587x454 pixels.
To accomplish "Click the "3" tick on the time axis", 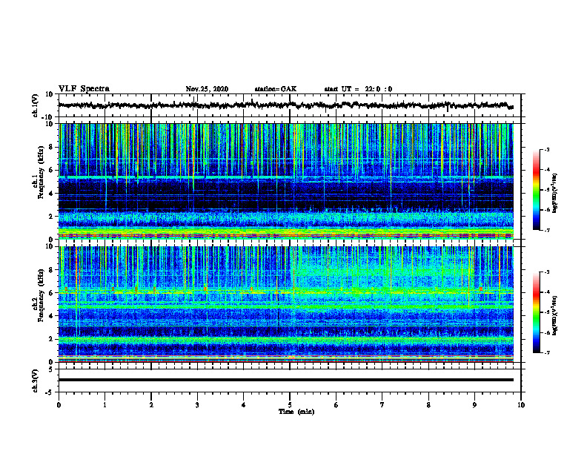I will tap(197, 405).
